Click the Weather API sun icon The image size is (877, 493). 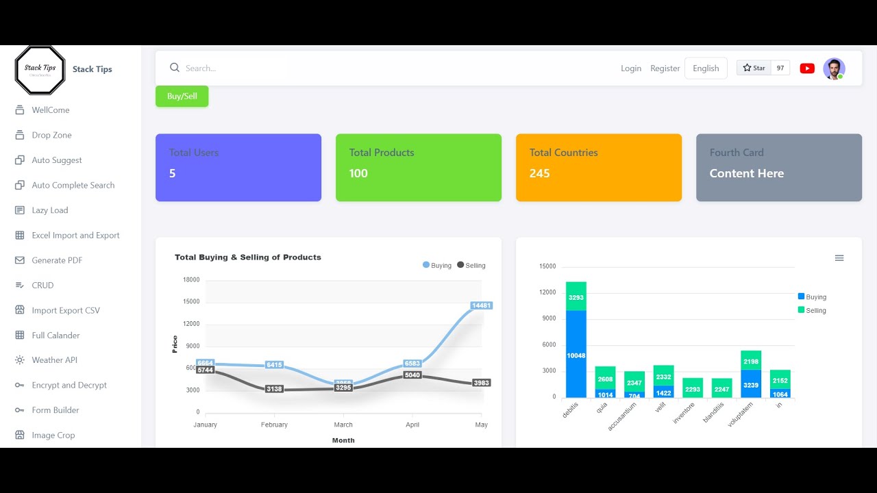pyautogui.click(x=19, y=360)
